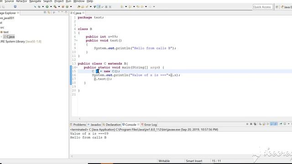Viewport: 292px width, 164px height.
Task: Go to Next Annotation toolbar icon
Action: click(x=122, y=7)
